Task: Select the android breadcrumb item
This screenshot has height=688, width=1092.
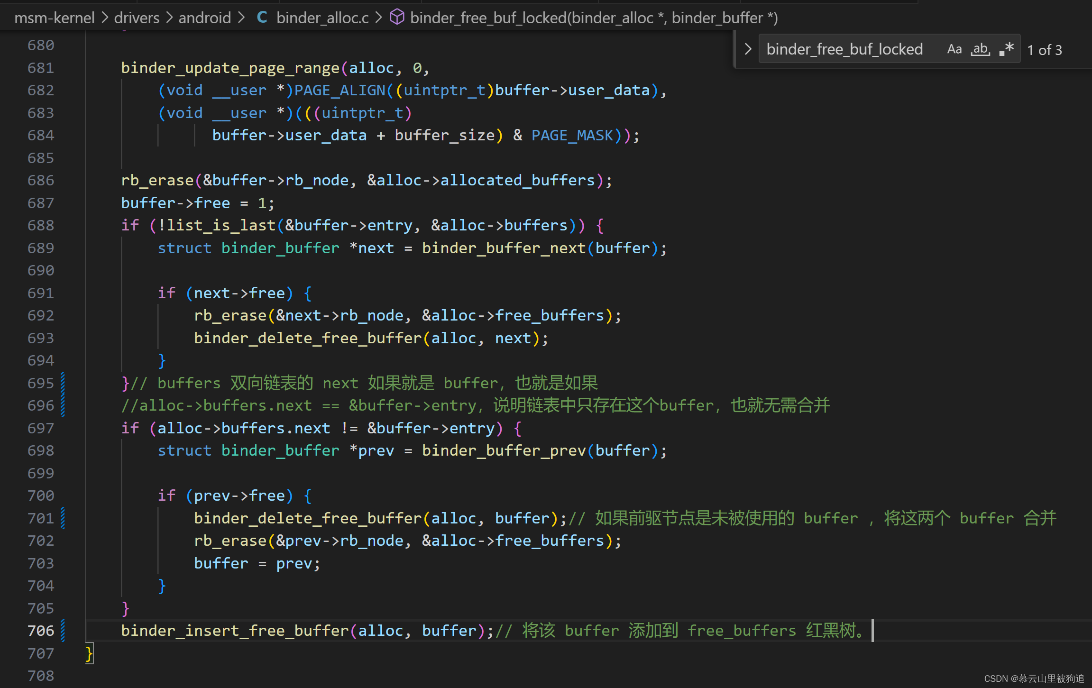Action: 204,18
